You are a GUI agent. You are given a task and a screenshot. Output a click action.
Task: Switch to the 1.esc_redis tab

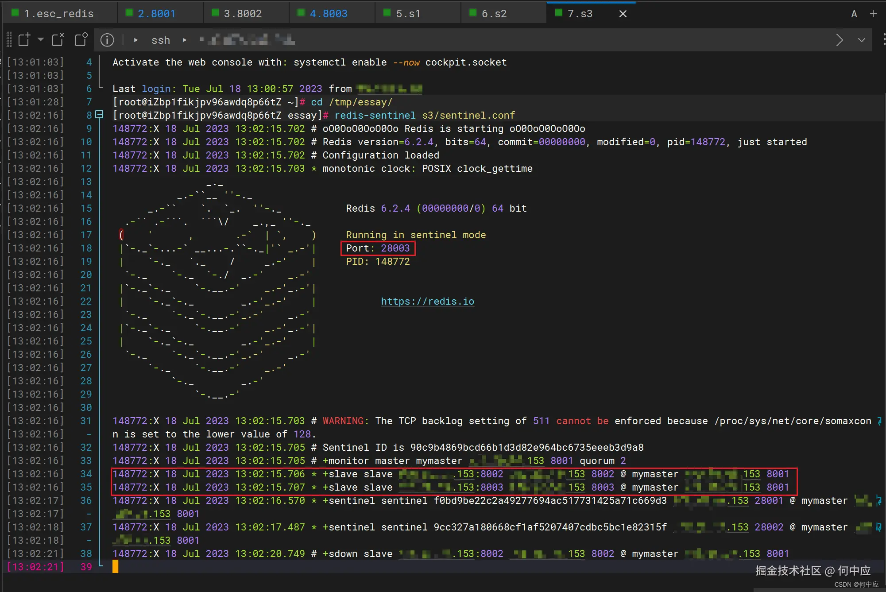click(58, 14)
